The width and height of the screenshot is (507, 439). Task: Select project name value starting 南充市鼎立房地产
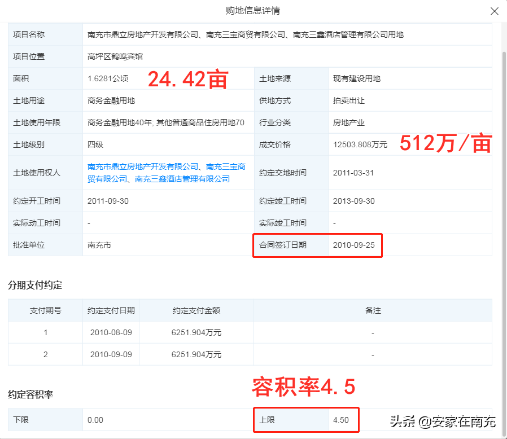(x=246, y=34)
